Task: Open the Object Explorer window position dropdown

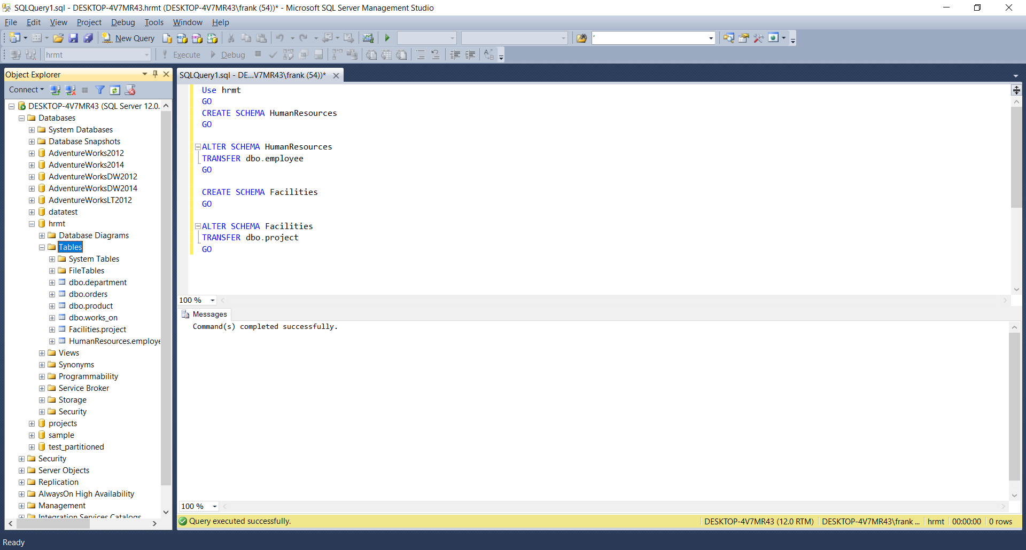Action: 145,74
